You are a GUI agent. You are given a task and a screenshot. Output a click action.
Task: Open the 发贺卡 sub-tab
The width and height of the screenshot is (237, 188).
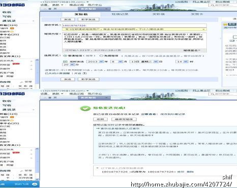coord(197,14)
